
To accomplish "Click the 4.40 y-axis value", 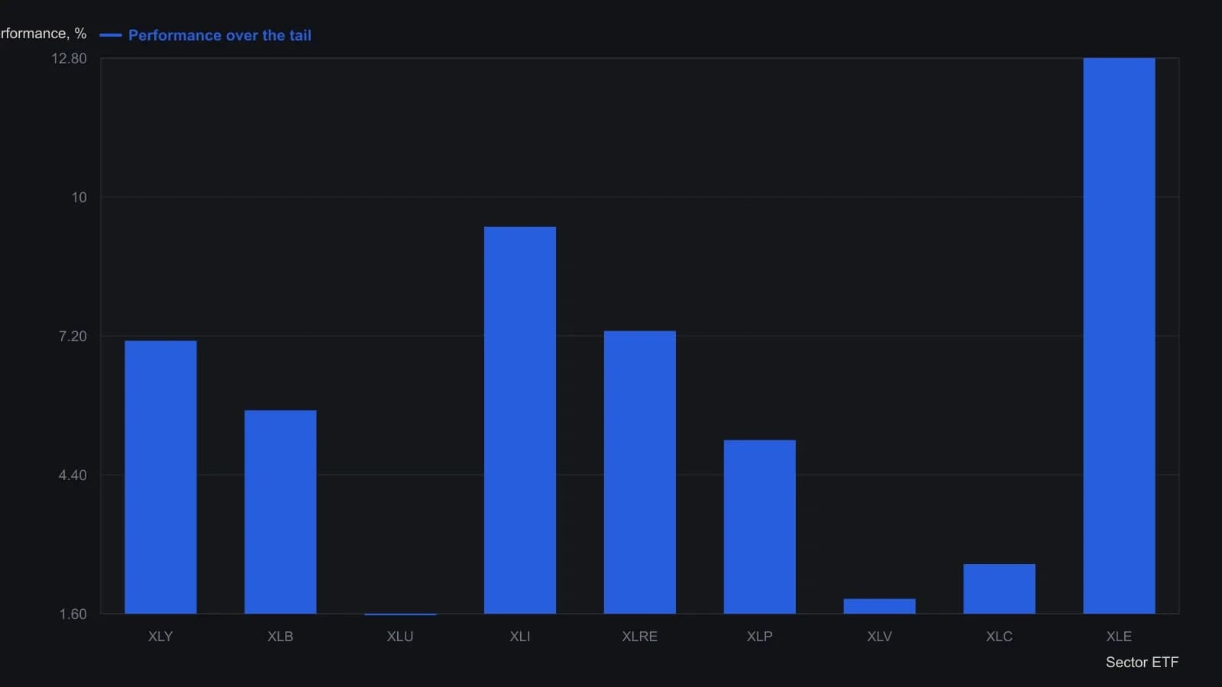I will click(x=73, y=476).
